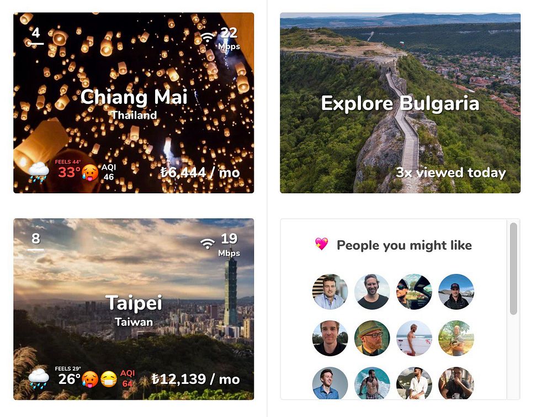Viewport: 552px width, 417px height.
Task: Click the Wi-Fi icon on Taipei card
Action: (x=208, y=244)
